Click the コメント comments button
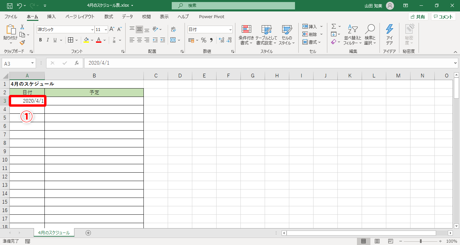Screen dimensions: 460x245 (443, 16)
